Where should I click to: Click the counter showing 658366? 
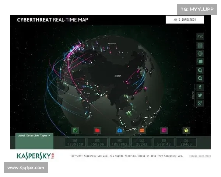(x=97, y=142)
